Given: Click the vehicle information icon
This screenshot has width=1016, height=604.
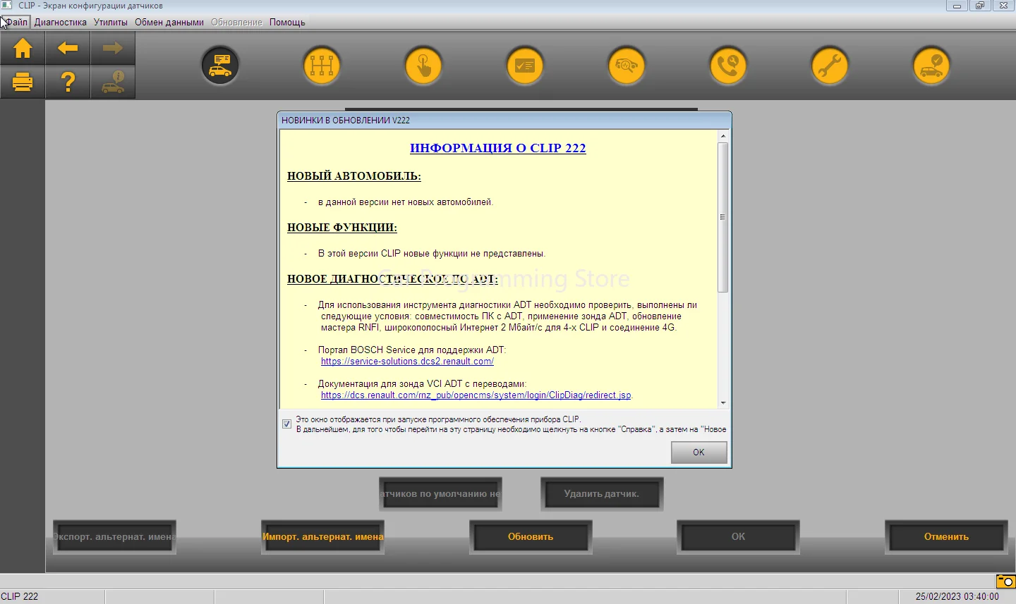Looking at the screenshot, I should (113, 82).
